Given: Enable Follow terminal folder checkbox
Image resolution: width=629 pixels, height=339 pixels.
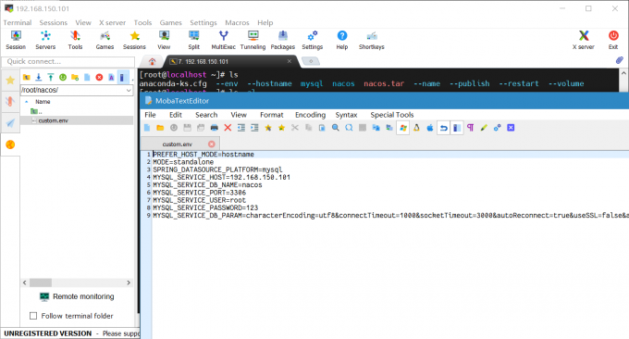Looking at the screenshot, I should click(33, 316).
